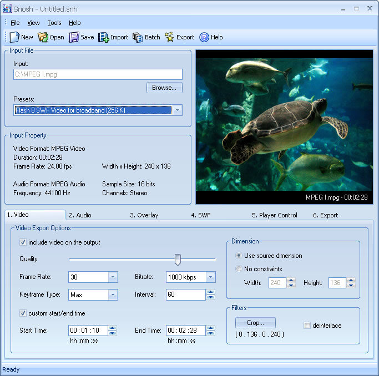Viewport: 379px width, 376px height.
Task: Select the No constraints dimension option
Action: point(239,269)
